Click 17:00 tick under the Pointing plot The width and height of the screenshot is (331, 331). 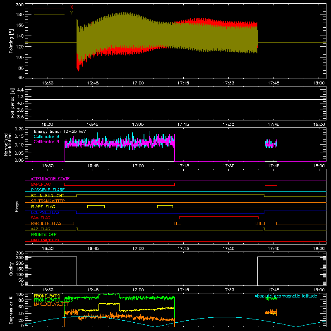(138, 83)
